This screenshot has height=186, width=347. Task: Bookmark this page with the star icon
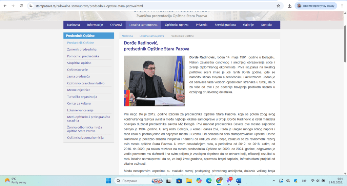(x=279, y=6)
